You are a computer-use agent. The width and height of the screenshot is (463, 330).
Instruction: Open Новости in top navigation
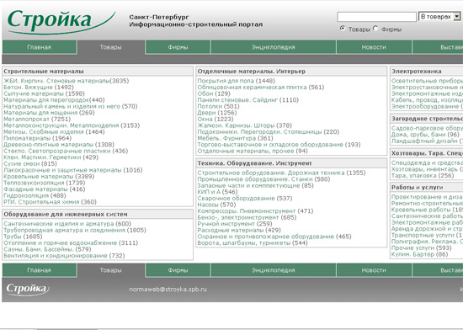374,47
